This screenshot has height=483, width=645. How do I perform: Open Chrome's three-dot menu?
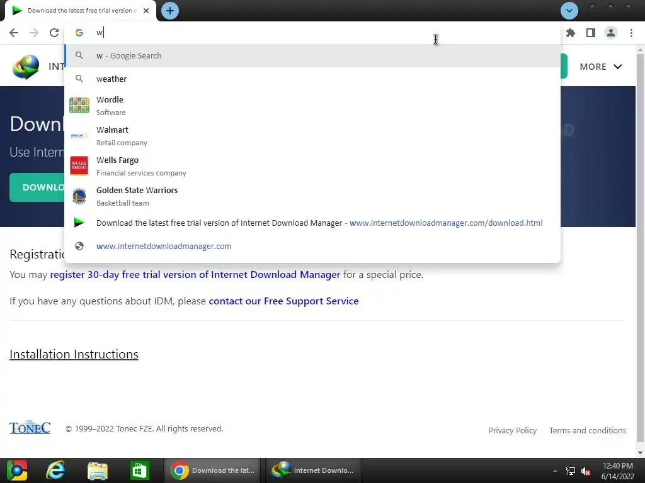click(x=631, y=33)
